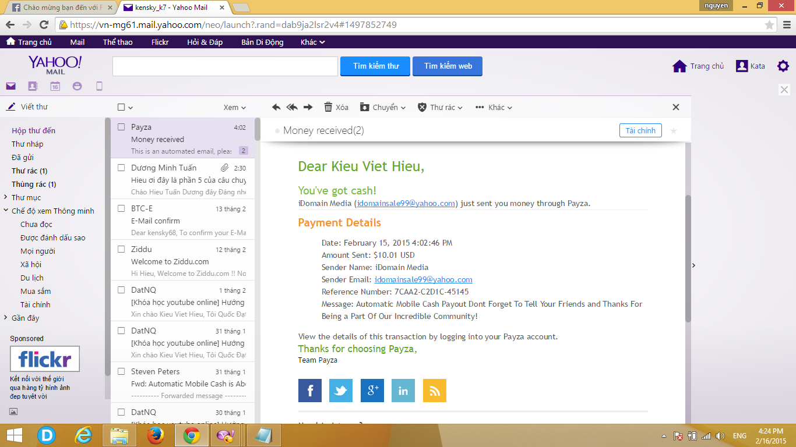Check the Payza email checkbox
This screenshot has height=447, width=796.
tap(121, 127)
